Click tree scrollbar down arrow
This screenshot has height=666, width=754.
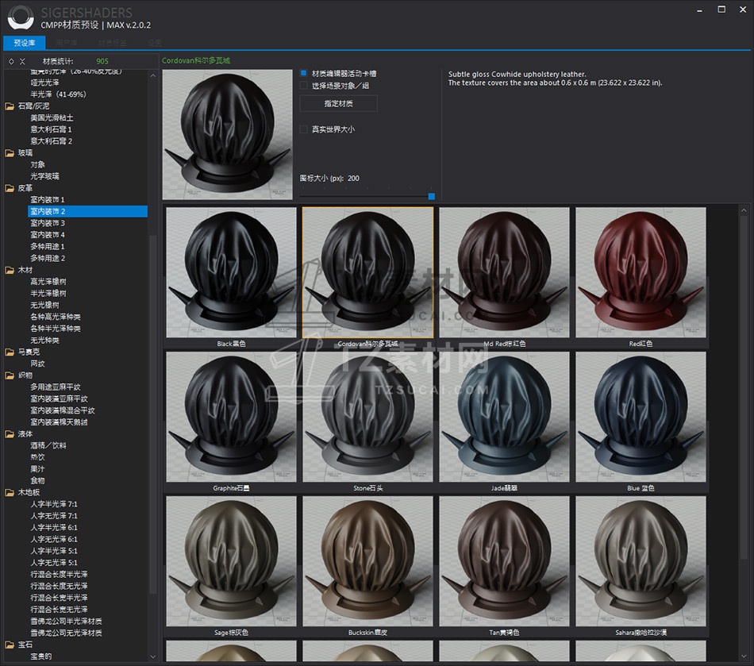[153, 656]
